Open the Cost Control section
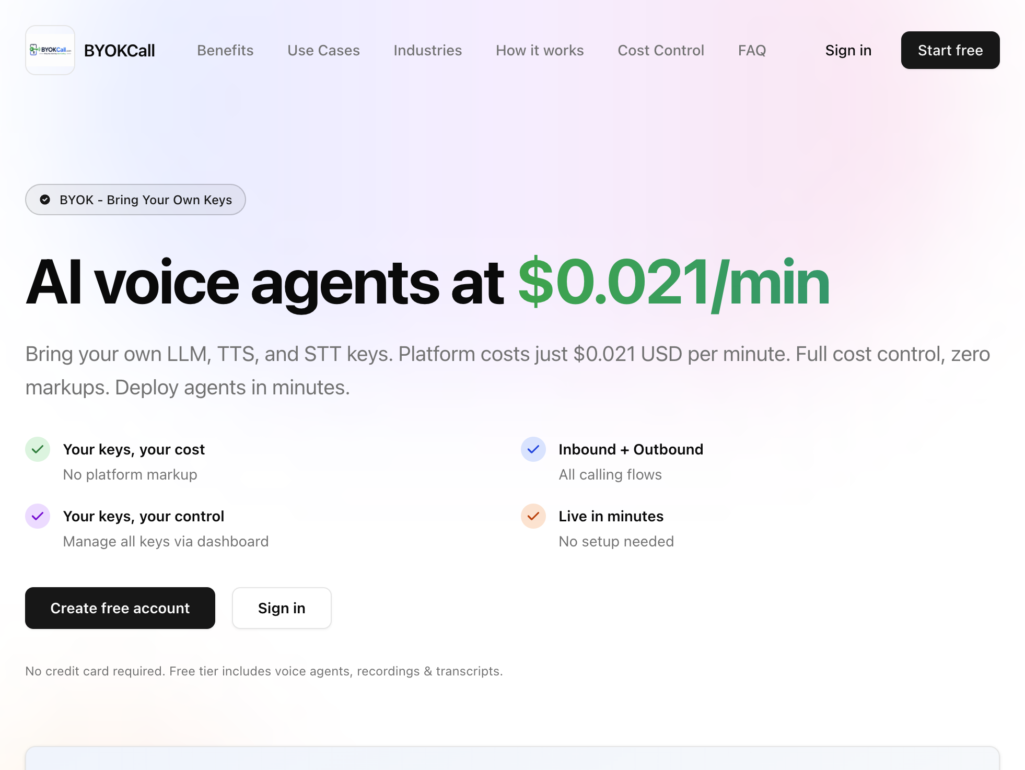The width and height of the screenshot is (1025, 770). coord(661,50)
